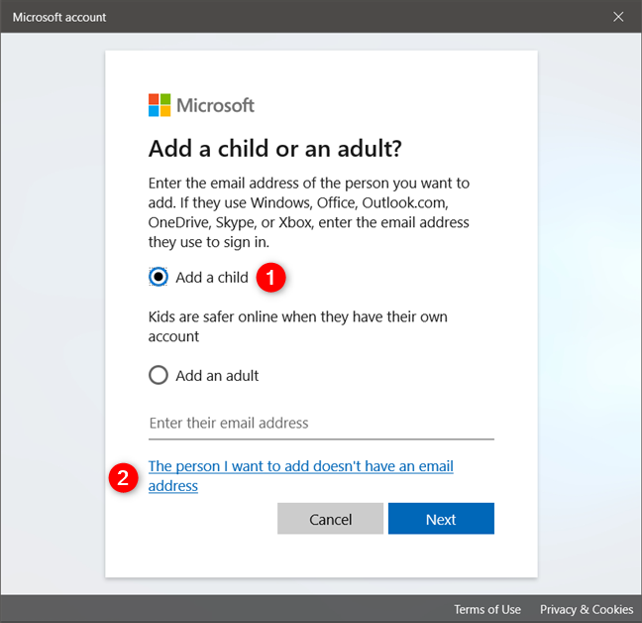Click the Microsoft account window title
The height and width of the screenshot is (623, 642).
(x=59, y=17)
